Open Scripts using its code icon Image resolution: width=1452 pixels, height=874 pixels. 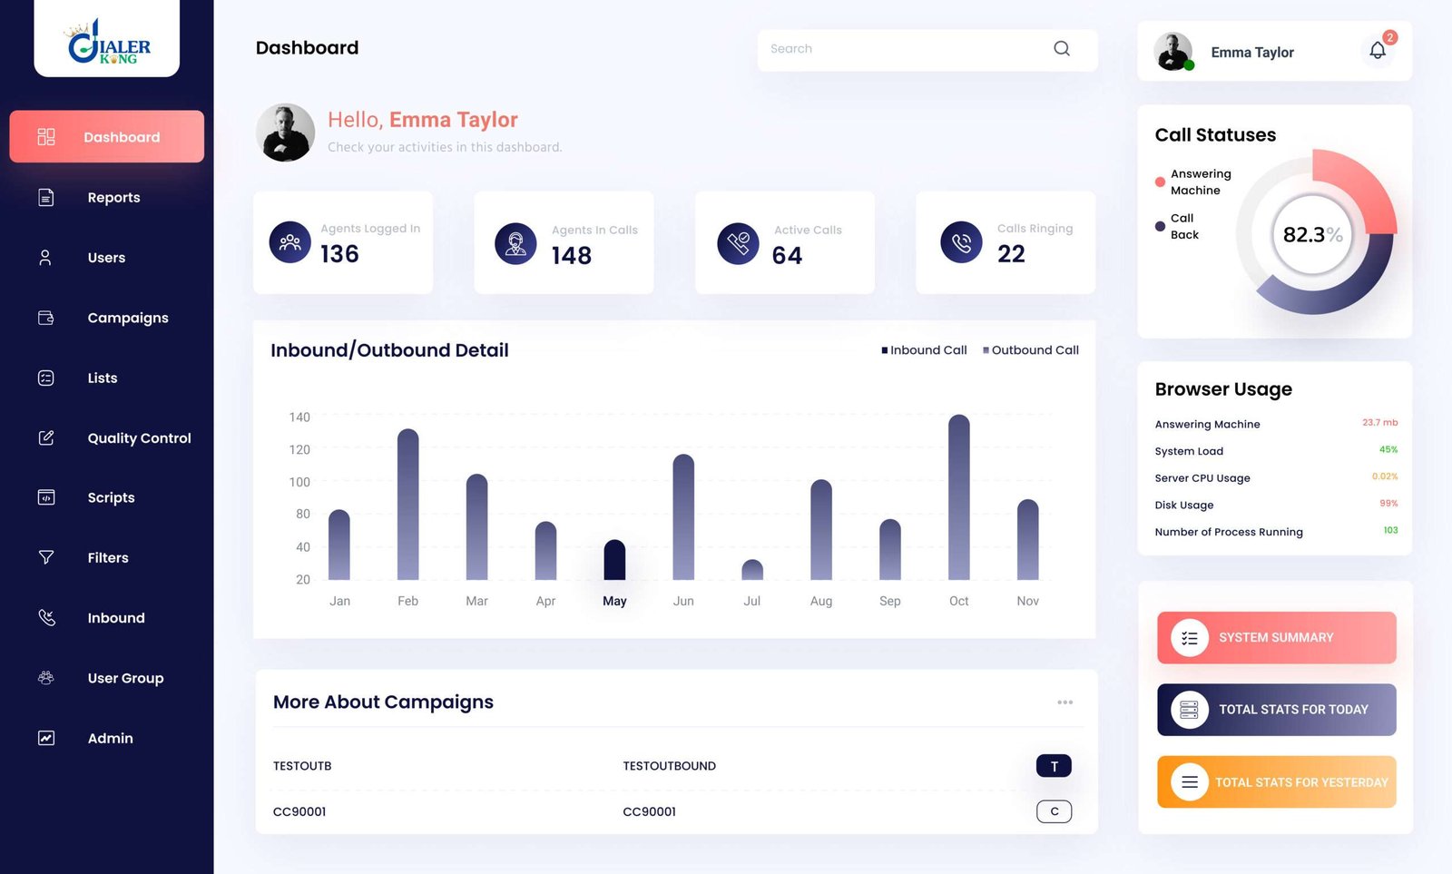[45, 496]
